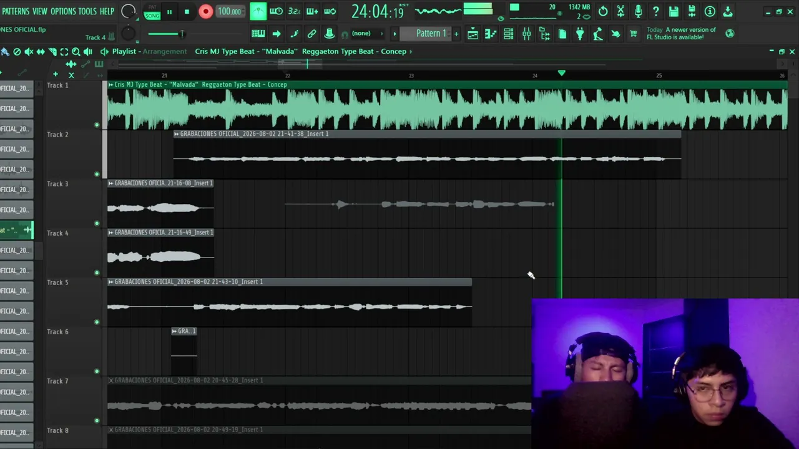799x449 pixels.
Task: Click the microphone one-click recording icon
Action: click(638, 11)
